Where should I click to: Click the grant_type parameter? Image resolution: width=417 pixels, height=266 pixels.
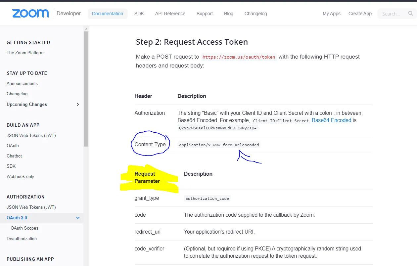(x=147, y=198)
